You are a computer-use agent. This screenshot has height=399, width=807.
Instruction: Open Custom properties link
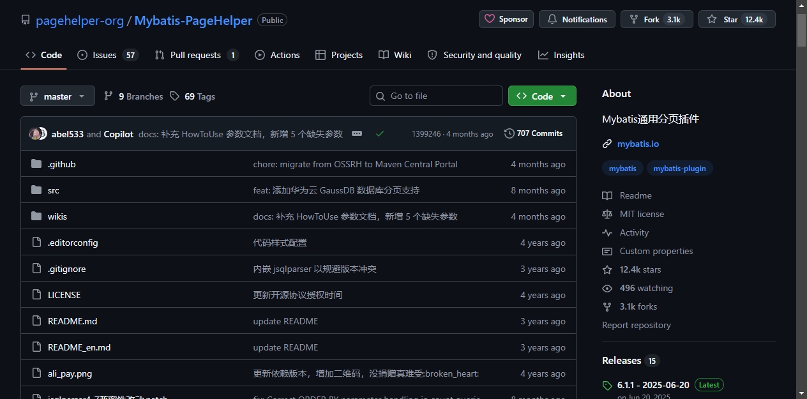click(x=647, y=251)
